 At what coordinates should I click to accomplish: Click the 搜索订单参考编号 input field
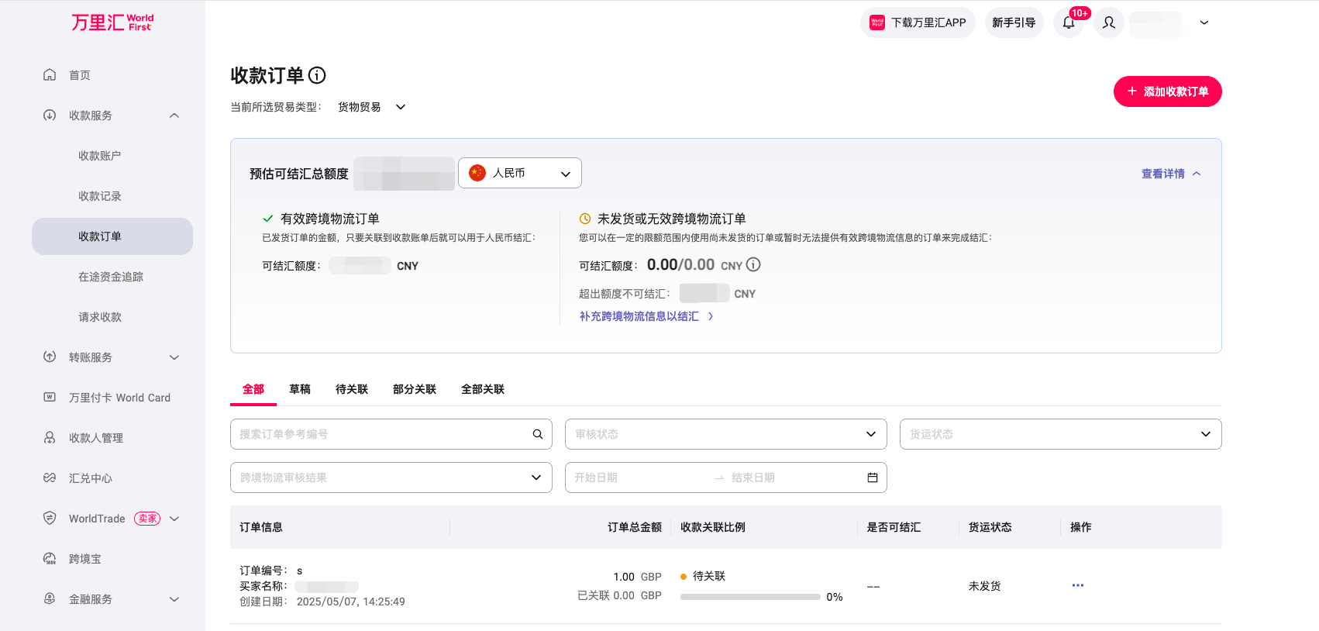tap(380, 434)
